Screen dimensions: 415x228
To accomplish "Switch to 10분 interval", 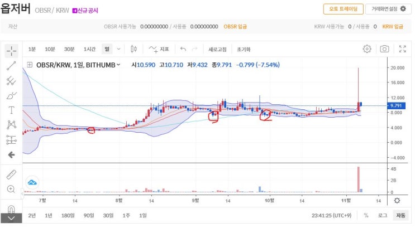I will (x=50, y=49).
